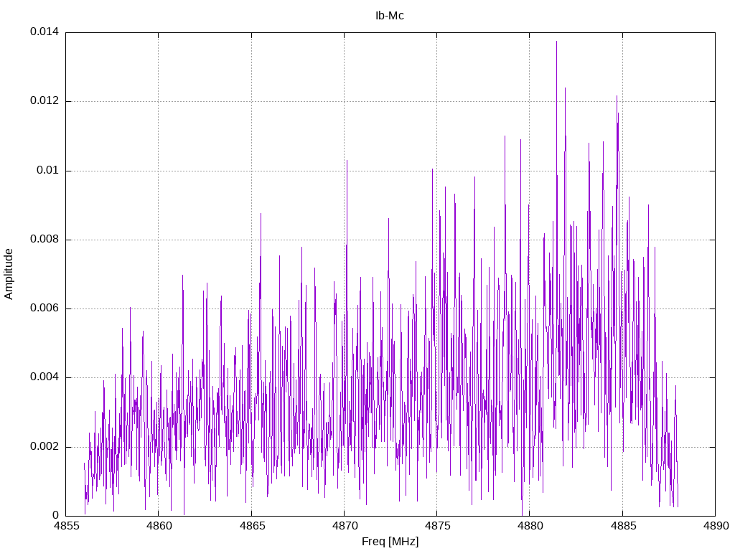Click x-axis tick label 4865
Image resolution: width=735 pixels, height=551 pixels.
[252, 526]
